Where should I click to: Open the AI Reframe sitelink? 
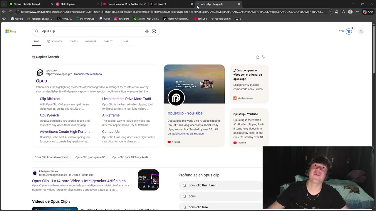click(111, 115)
